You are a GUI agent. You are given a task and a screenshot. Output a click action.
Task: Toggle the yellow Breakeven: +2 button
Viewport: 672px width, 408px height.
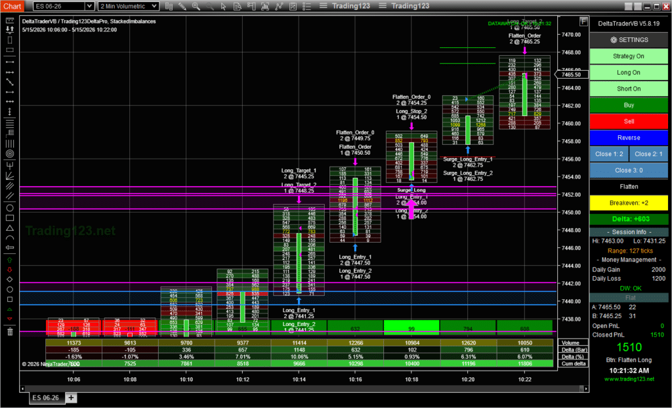[629, 203]
